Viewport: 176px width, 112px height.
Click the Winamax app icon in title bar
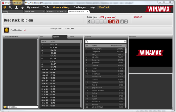[x=3, y=3]
